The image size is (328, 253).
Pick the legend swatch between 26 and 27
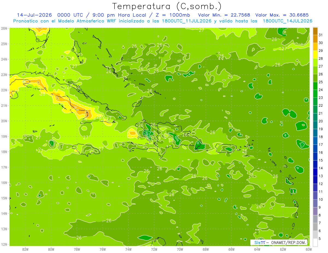[x=315, y=70]
